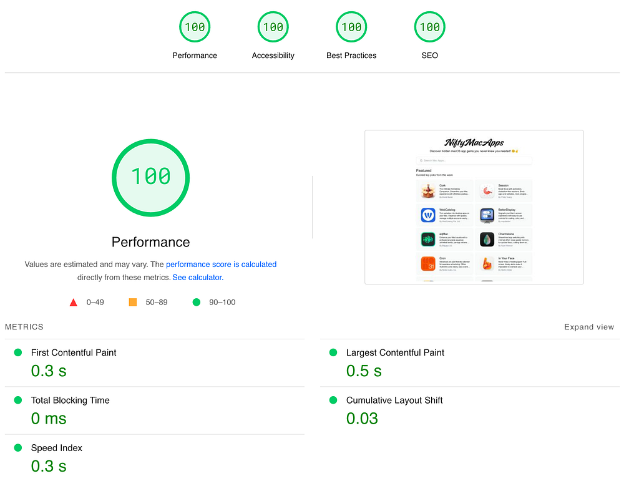This screenshot has width=624, height=481.
Task: Click the red triangle 0–49 legend icon
Action: (73, 303)
